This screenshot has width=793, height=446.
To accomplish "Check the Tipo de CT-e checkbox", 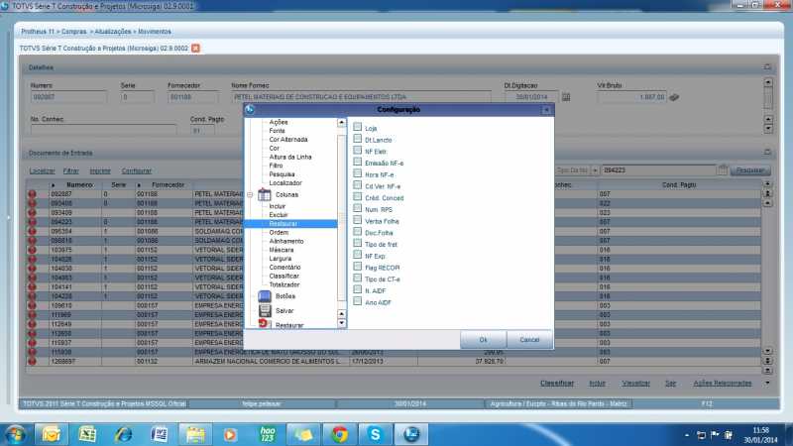I will (x=358, y=279).
